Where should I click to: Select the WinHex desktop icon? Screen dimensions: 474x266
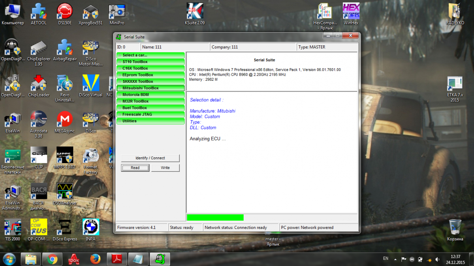tap(351, 14)
